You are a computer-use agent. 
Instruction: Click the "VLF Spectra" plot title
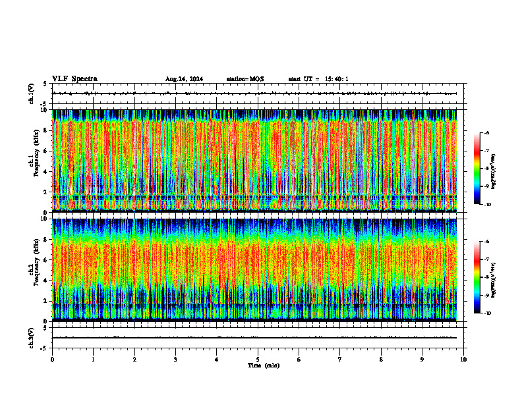(x=74, y=79)
